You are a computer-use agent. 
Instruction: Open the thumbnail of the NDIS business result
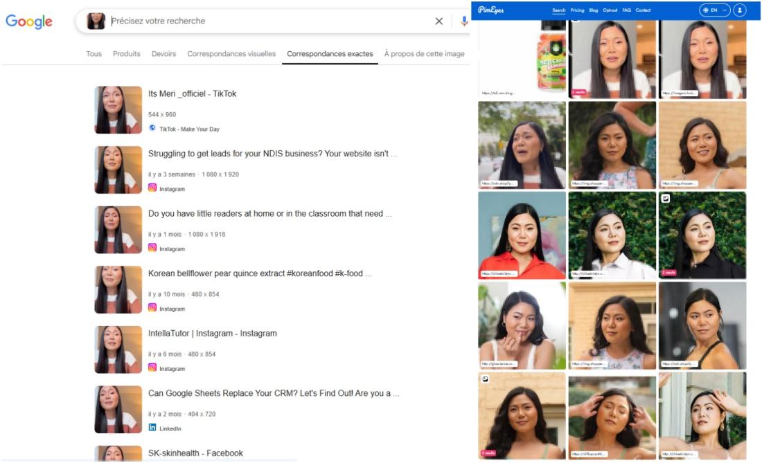click(118, 170)
